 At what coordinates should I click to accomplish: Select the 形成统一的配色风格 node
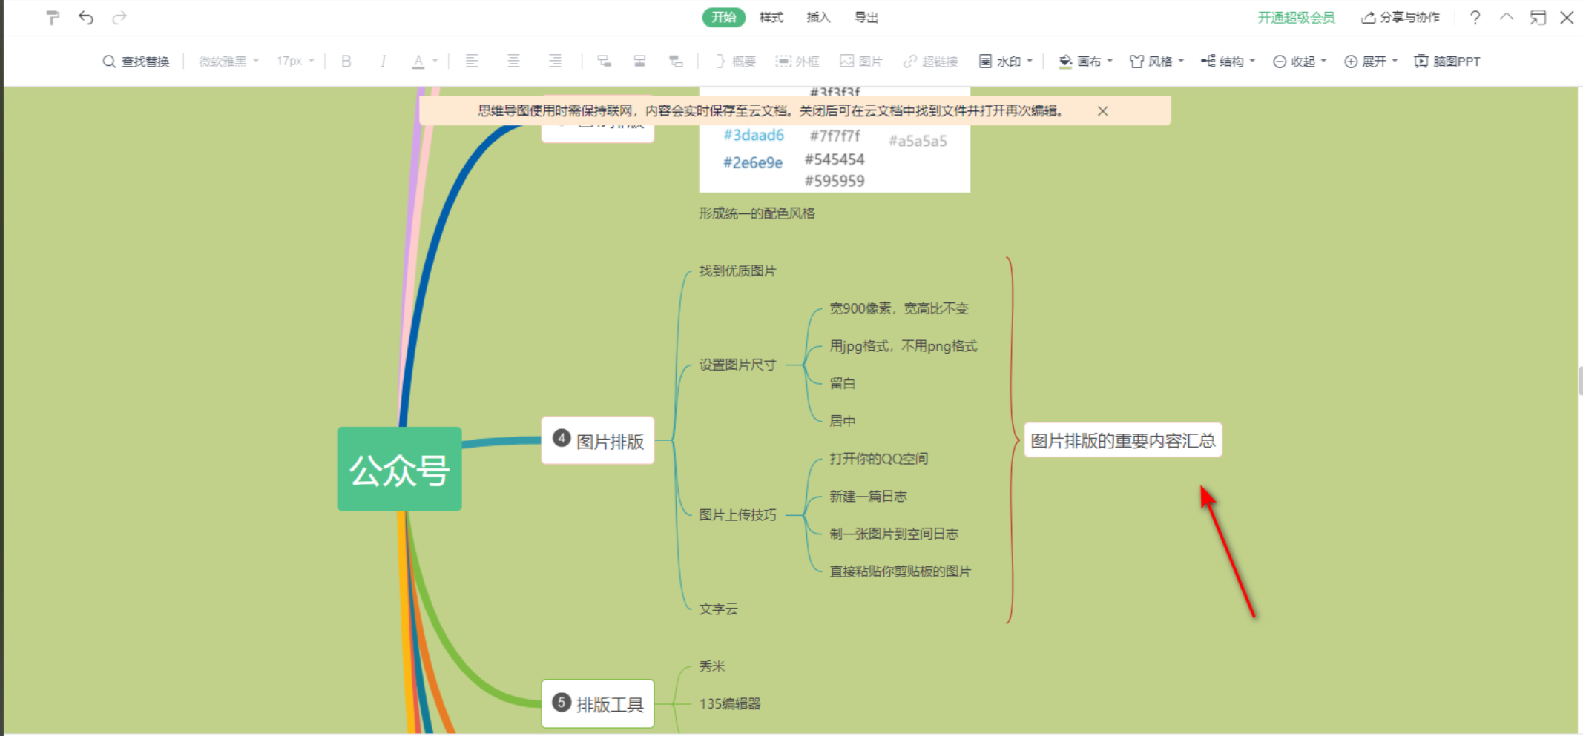757,213
